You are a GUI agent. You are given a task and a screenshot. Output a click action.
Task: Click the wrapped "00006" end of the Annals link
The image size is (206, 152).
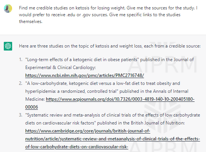(31, 107)
